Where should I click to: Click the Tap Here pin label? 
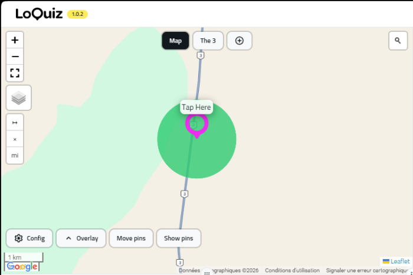(196, 107)
